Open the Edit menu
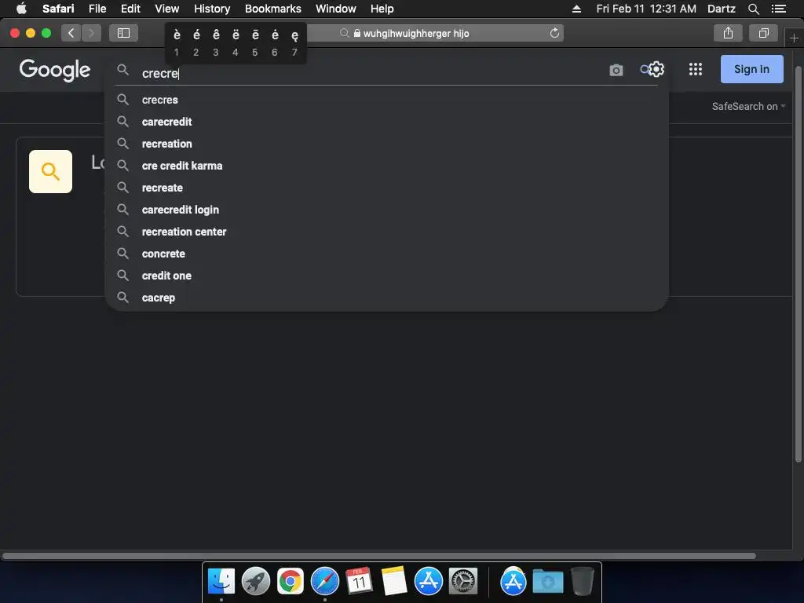804x603 pixels. (x=130, y=9)
